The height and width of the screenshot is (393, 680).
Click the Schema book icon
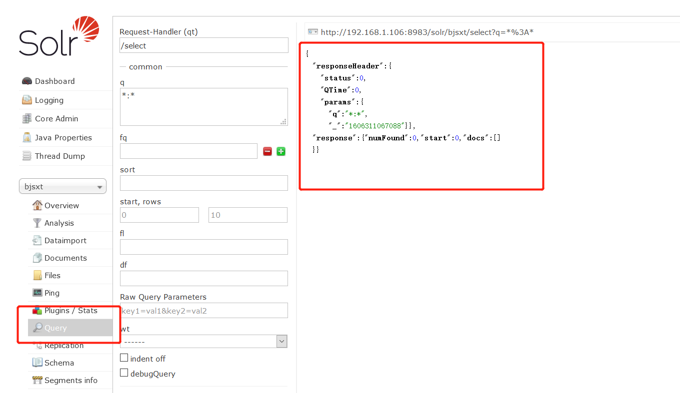[x=37, y=363]
